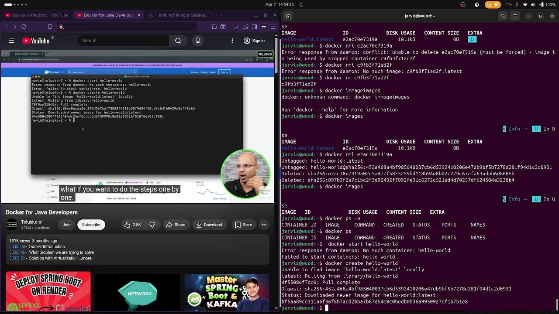Click the 'docker create hello-world' terminal command
This screenshot has height=314, width=559.
coord(361,263)
